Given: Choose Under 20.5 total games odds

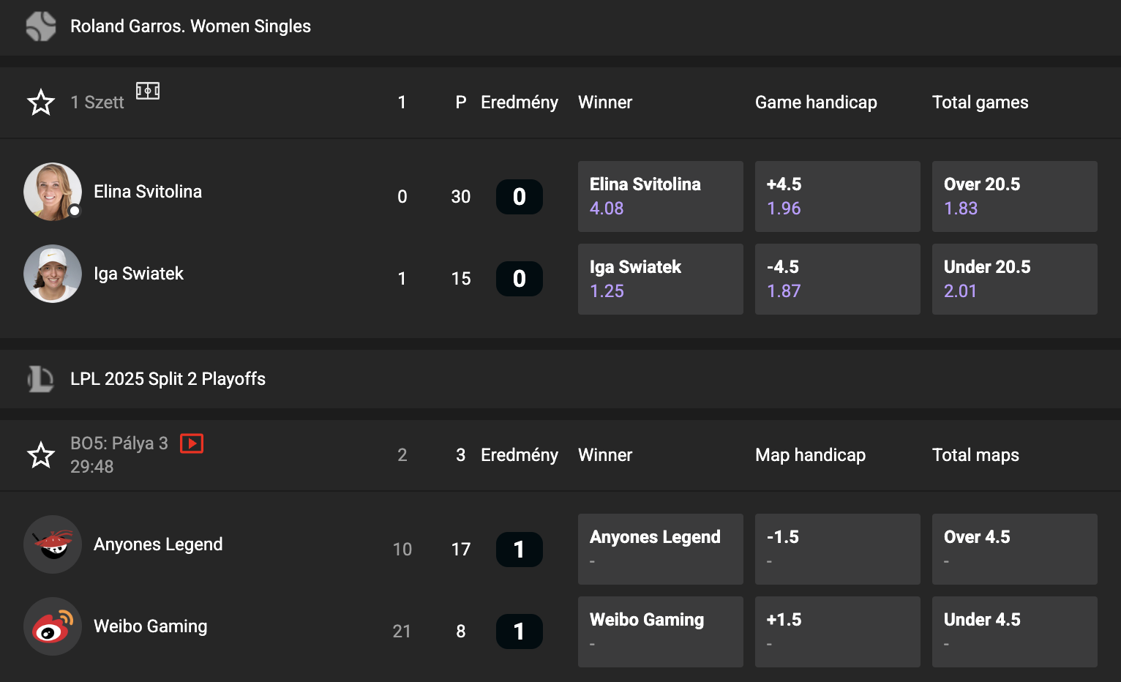Looking at the screenshot, I should point(1015,279).
